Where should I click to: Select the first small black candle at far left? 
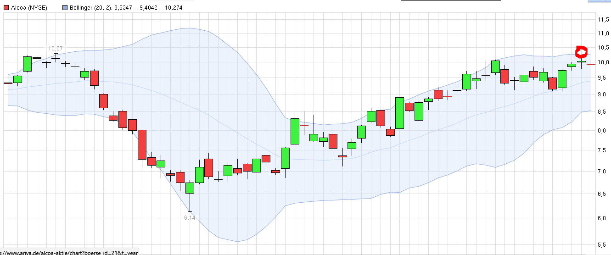8,83
